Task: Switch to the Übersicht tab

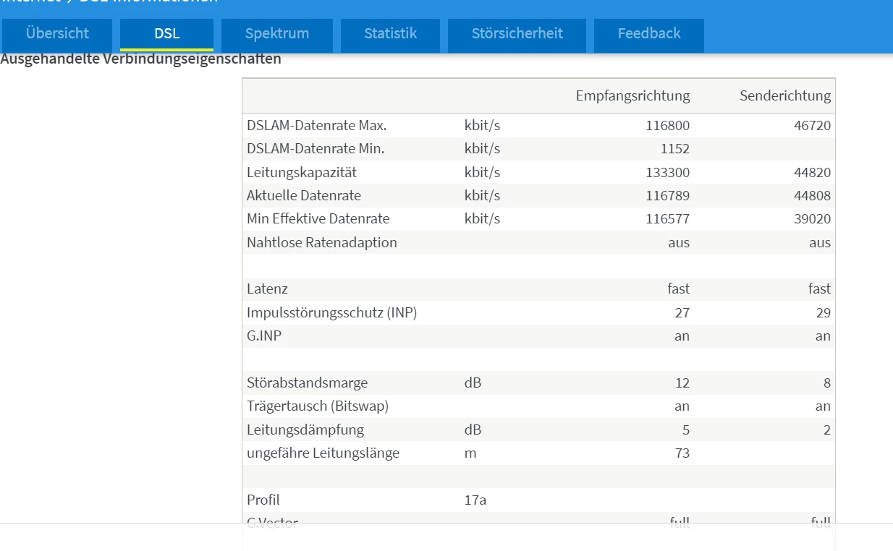Action: (x=57, y=34)
